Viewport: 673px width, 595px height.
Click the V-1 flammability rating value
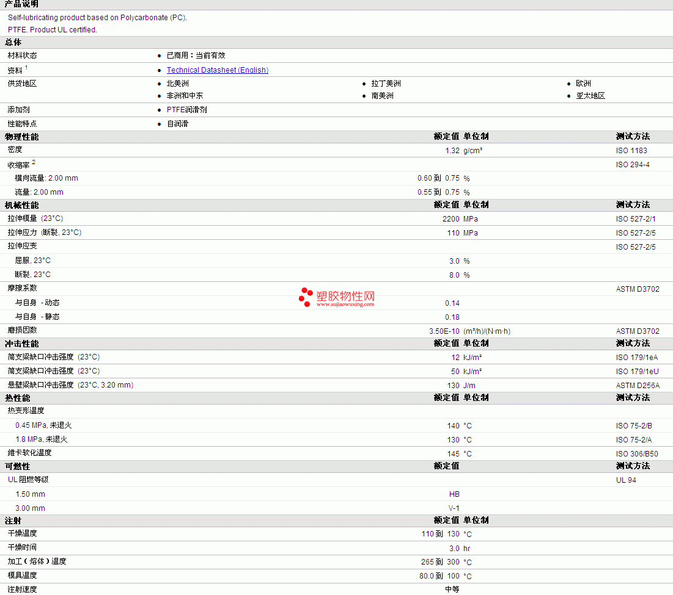click(454, 508)
